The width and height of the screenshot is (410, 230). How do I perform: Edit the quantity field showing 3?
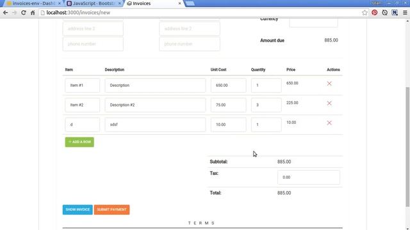(x=266, y=105)
